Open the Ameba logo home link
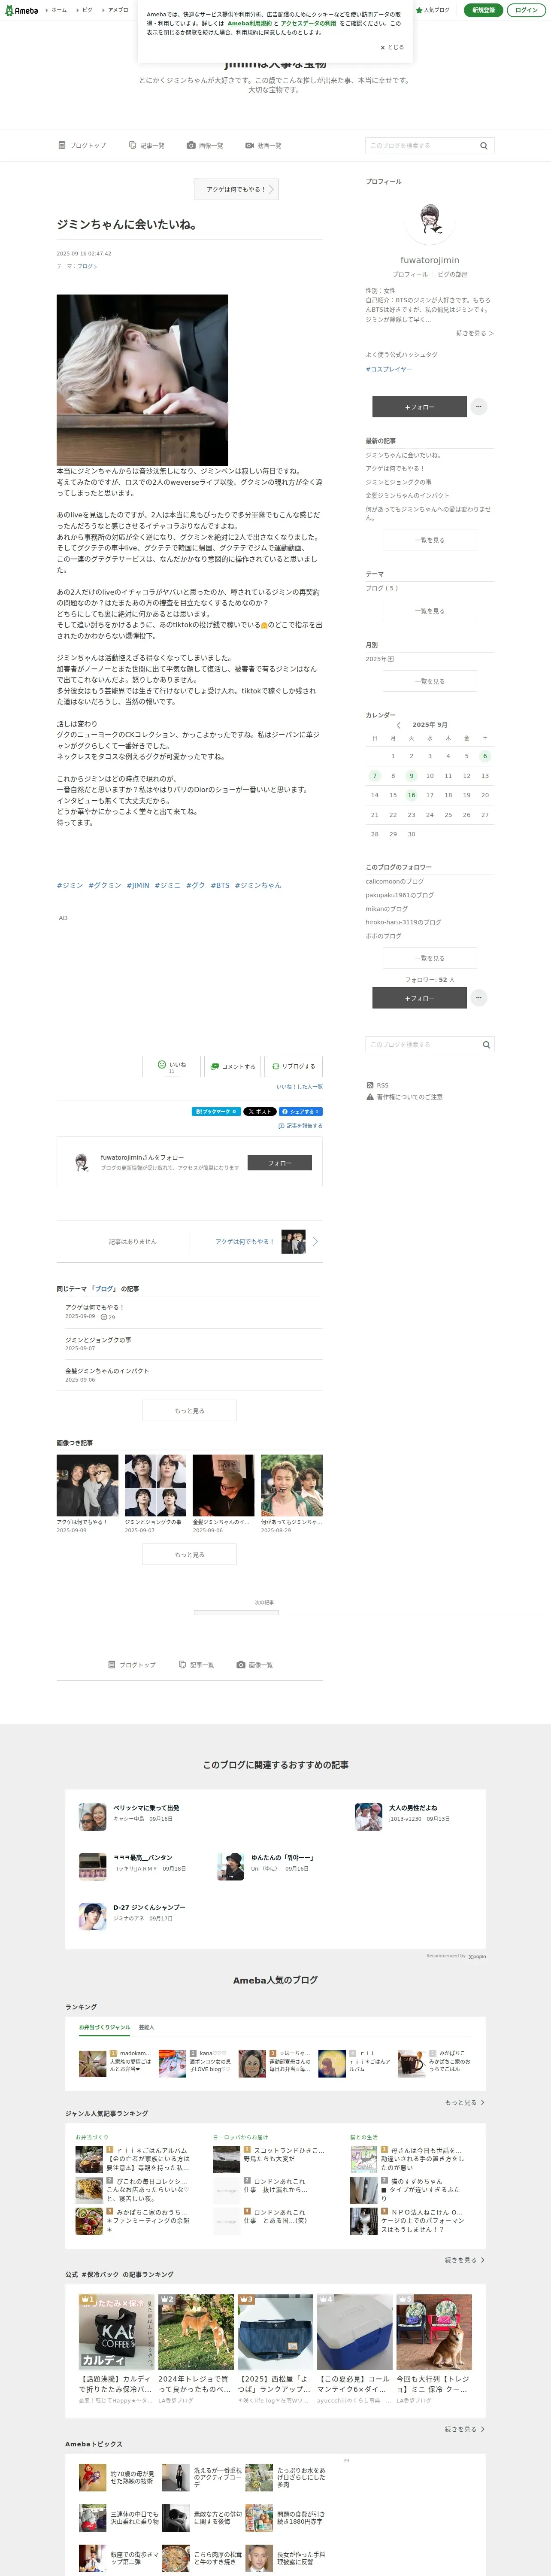 pos(21,10)
